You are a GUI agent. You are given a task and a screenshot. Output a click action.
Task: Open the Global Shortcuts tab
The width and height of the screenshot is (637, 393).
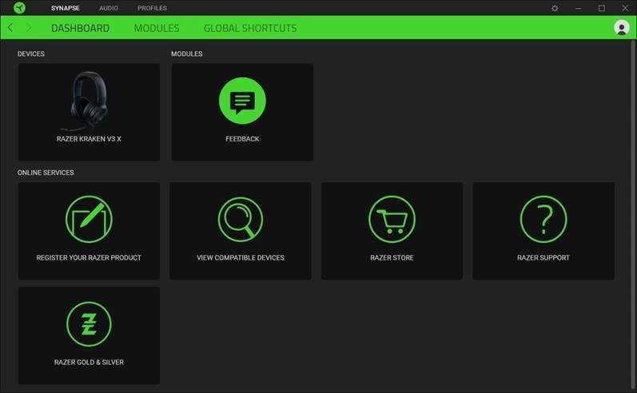coord(250,28)
